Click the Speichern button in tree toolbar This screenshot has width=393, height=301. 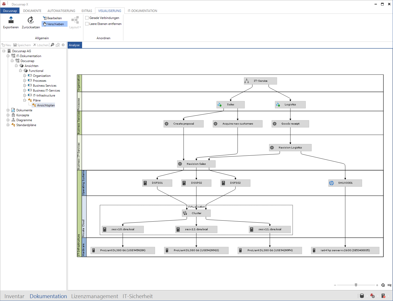22,45
